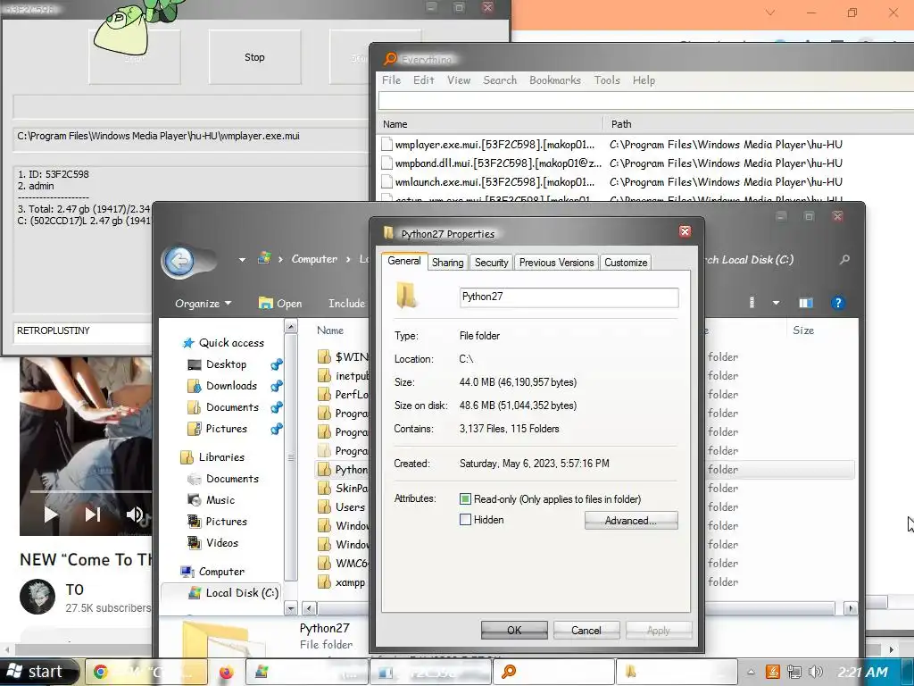
Task: Open the Edit menu in Everything
Action: [x=424, y=79]
